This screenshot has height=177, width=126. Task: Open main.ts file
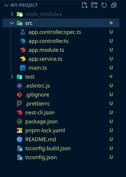tap(61, 68)
